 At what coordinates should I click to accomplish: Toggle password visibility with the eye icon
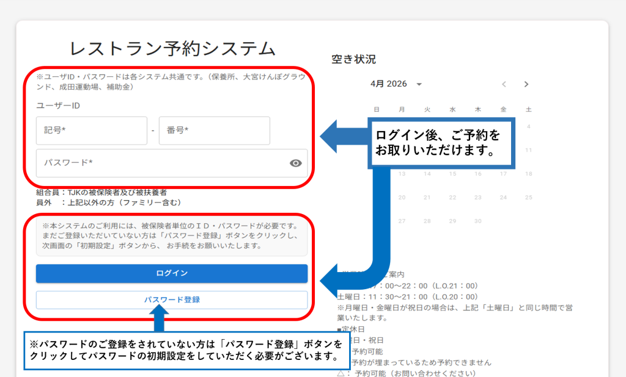click(x=296, y=163)
